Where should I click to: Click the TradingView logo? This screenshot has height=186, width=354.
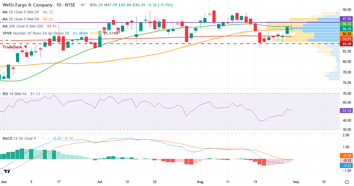(x=7, y=171)
